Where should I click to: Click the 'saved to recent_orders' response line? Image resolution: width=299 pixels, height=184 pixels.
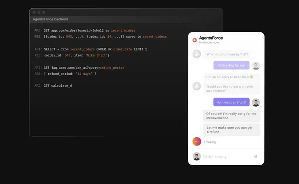[x=101, y=36]
